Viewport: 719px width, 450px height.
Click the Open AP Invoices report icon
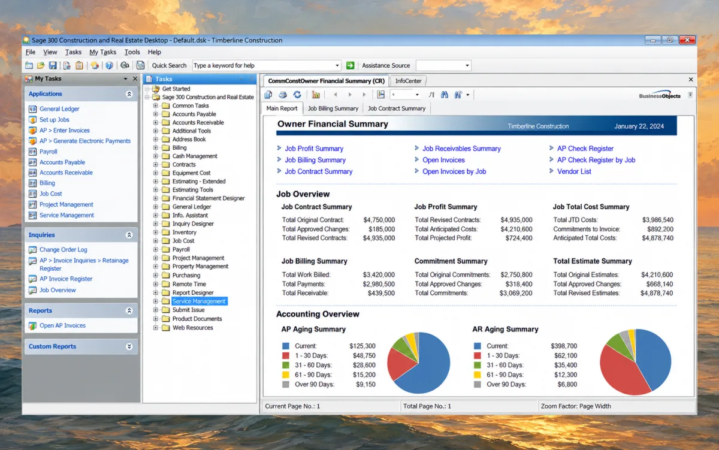[x=33, y=326]
